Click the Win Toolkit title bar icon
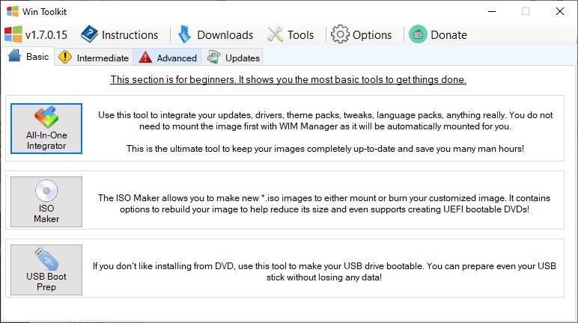 [x=13, y=11]
